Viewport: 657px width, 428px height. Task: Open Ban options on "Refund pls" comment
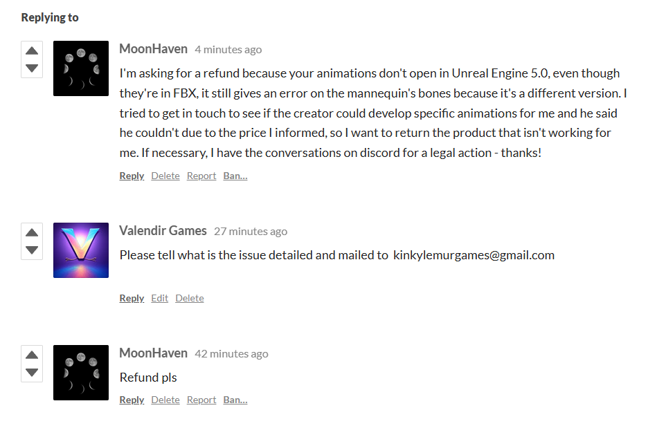(x=235, y=400)
